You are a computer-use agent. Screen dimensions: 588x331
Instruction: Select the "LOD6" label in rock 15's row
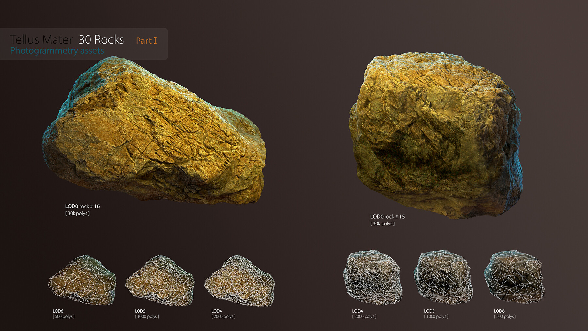[499, 311]
